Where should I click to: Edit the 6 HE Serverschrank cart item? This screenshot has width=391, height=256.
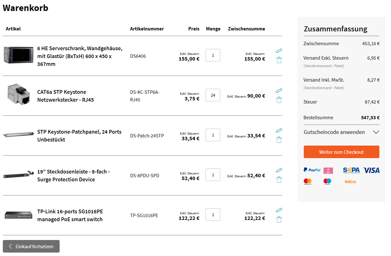(279, 51)
